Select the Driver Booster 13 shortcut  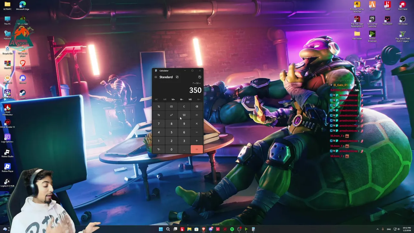tap(7, 124)
